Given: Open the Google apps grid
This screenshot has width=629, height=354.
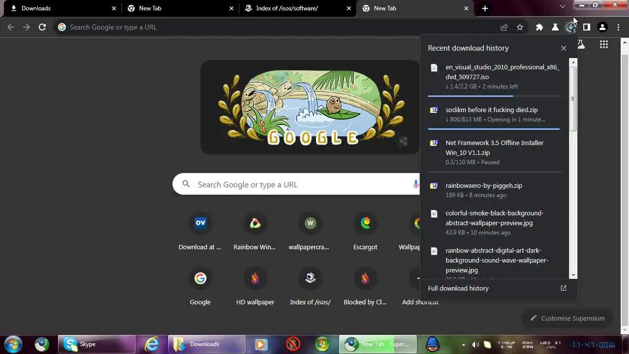Looking at the screenshot, I should 604,45.
